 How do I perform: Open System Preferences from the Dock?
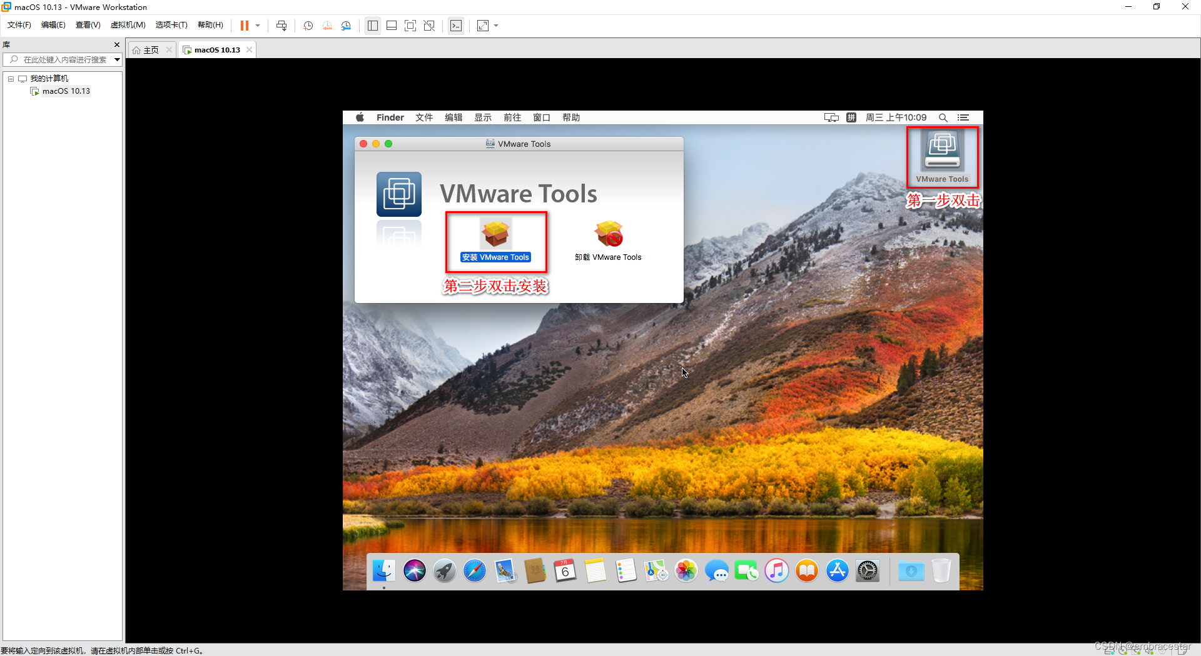[x=868, y=570]
